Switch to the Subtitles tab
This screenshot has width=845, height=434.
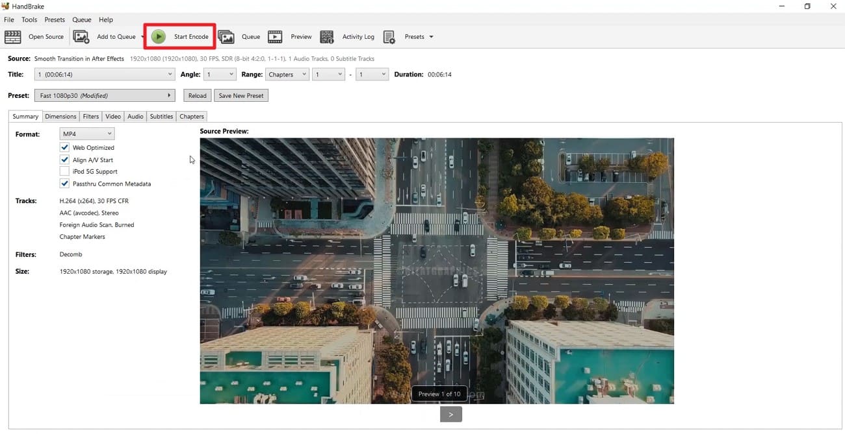coord(161,117)
